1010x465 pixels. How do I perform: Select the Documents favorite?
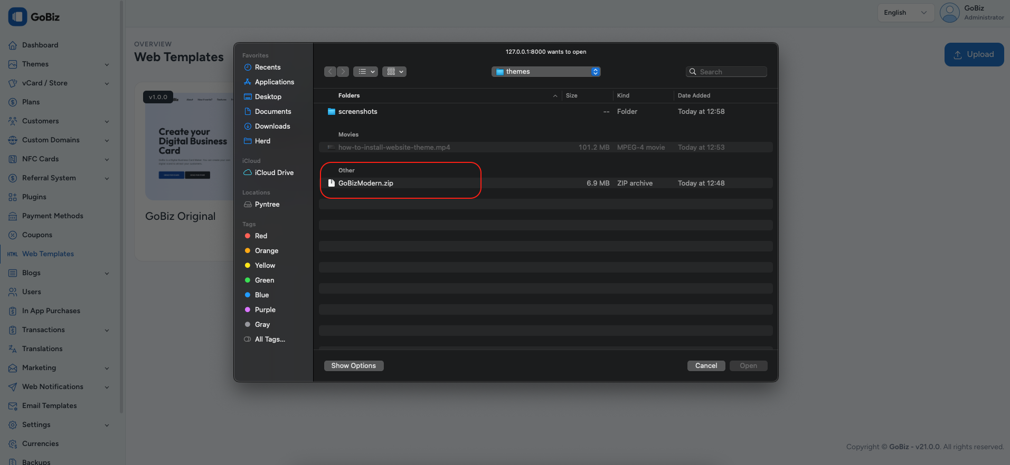point(273,112)
